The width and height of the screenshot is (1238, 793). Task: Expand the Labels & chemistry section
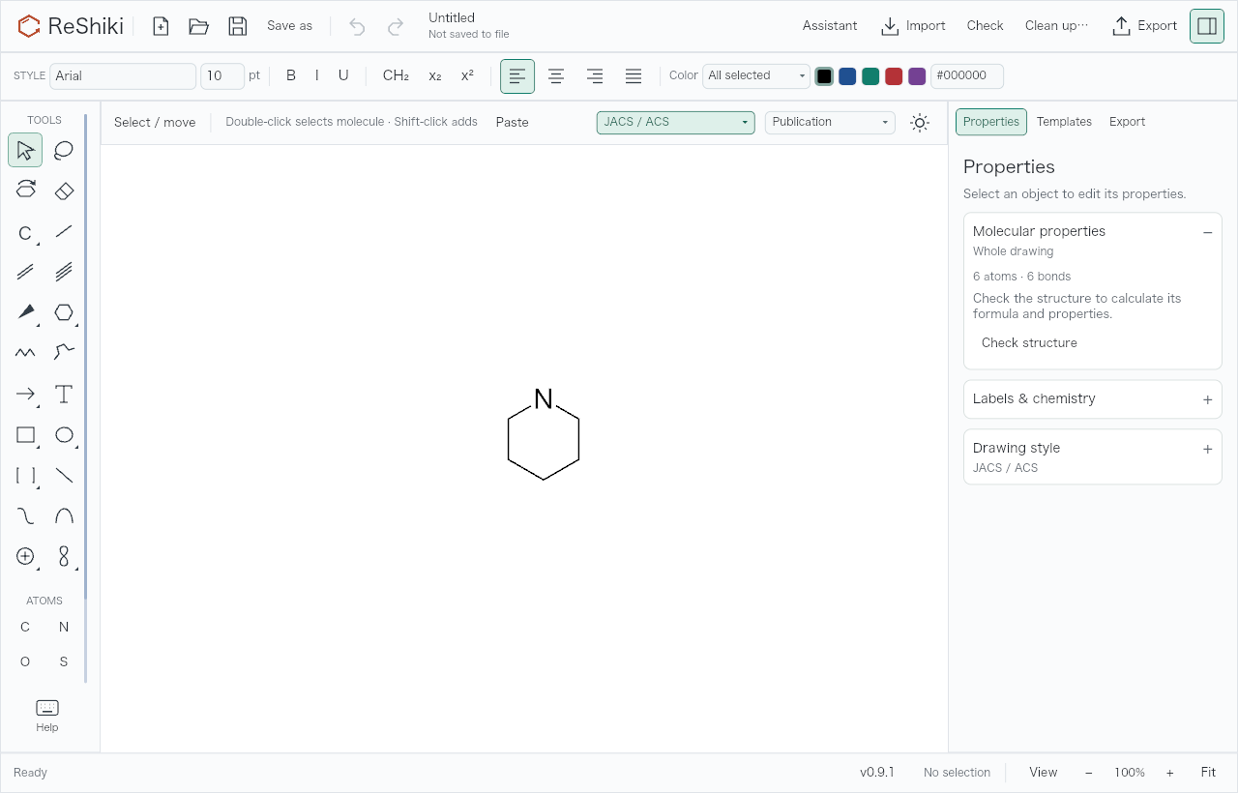(x=1207, y=399)
